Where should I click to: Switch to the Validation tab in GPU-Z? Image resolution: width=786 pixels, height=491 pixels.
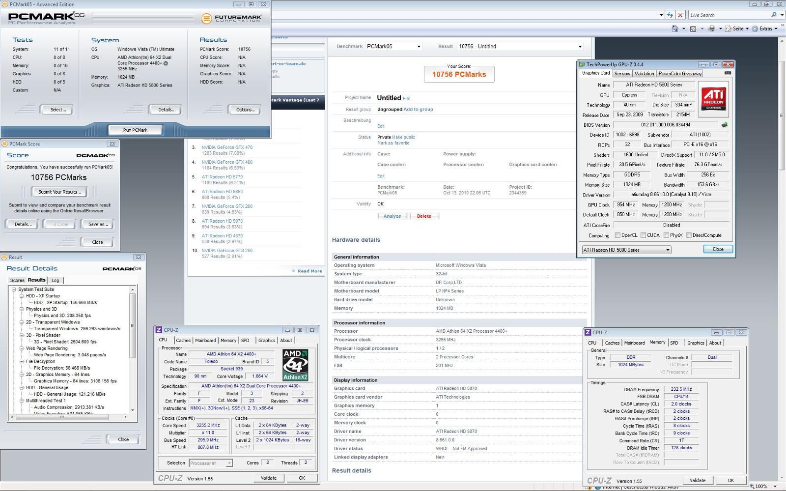[x=644, y=73]
